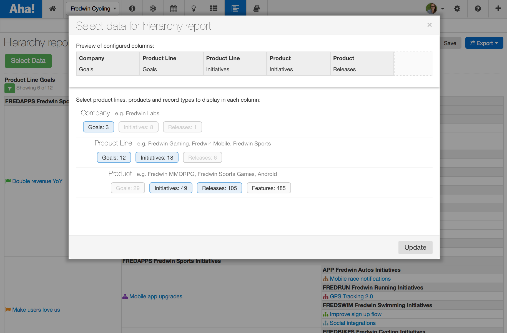Open the Fredwin Cycling product dropdown

click(92, 8)
